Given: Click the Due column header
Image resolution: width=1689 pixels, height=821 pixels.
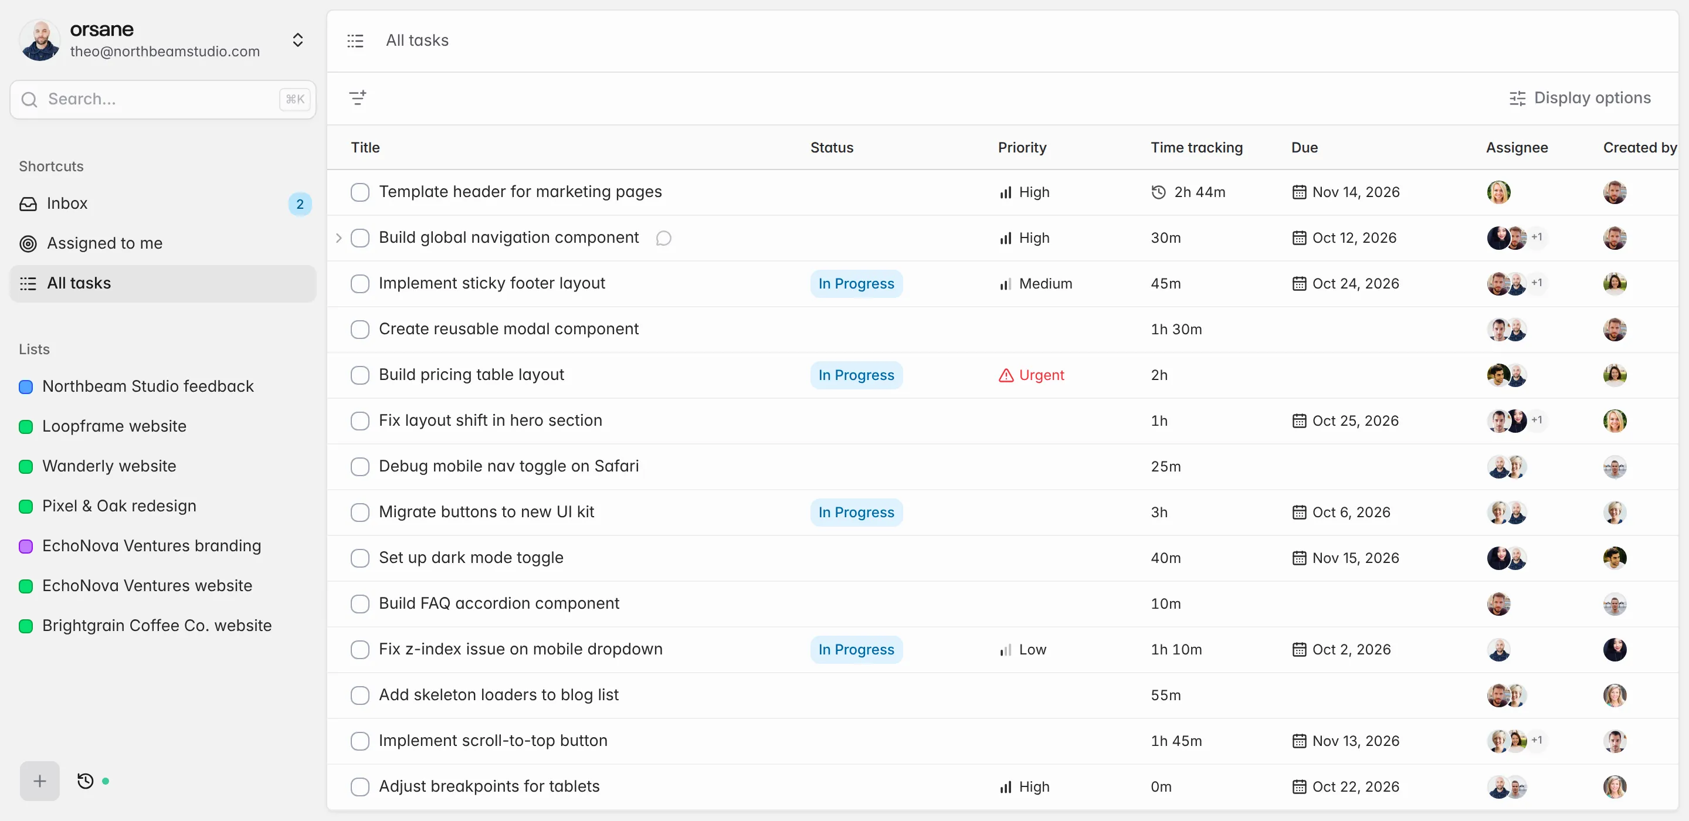Looking at the screenshot, I should point(1304,148).
